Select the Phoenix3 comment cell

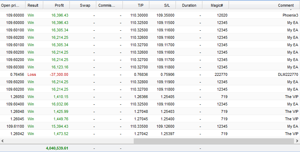click(x=290, y=15)
